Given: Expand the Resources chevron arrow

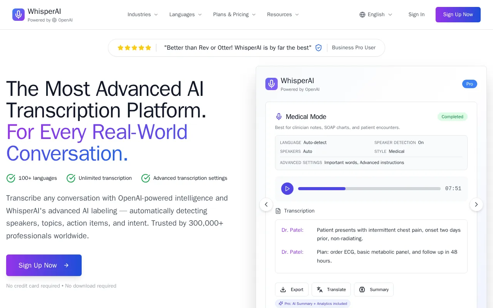Looking at the screenshot, I should coord(297,15).
